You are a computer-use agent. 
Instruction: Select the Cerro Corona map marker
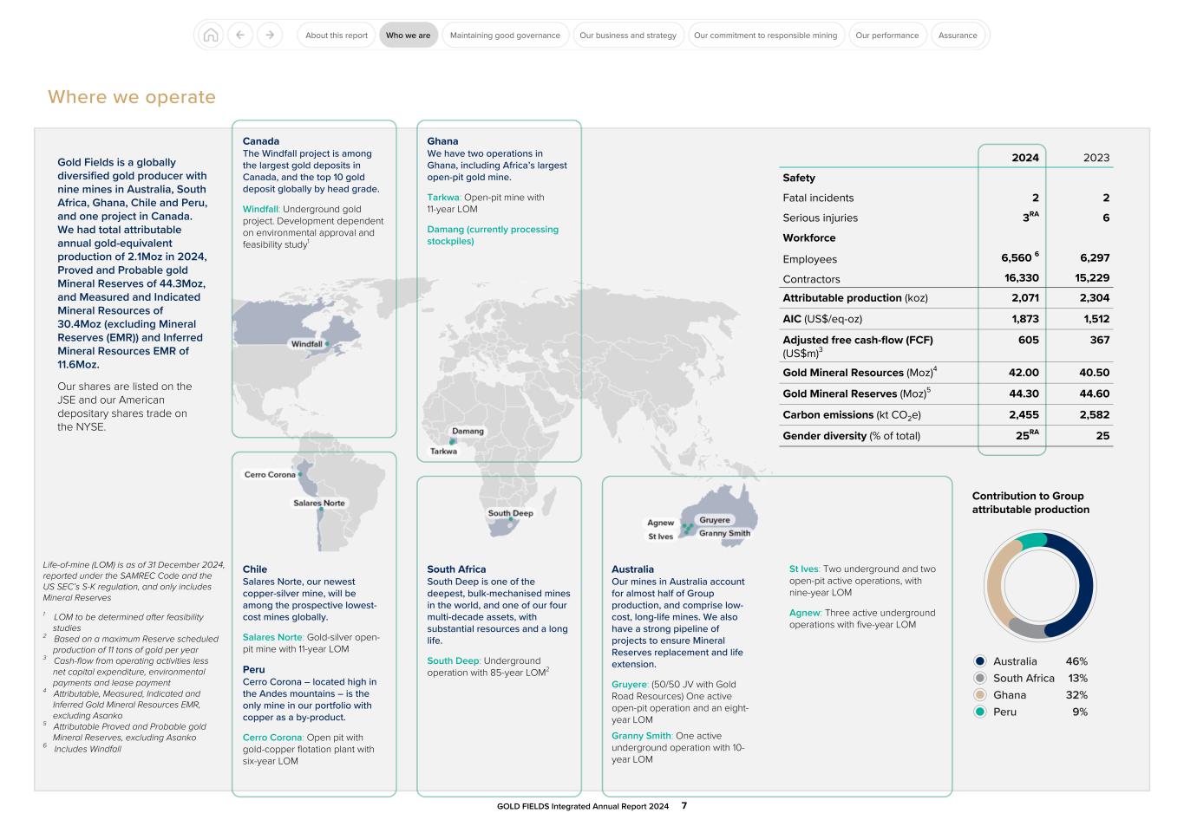click(300, 475)
